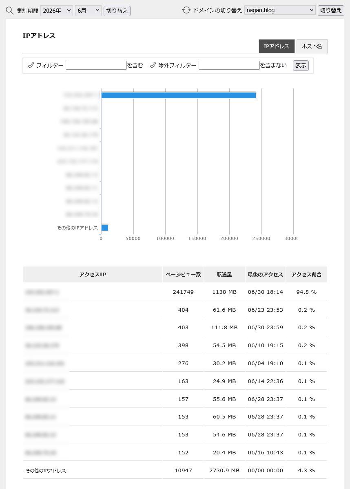Click the magnifier icon beside 集計期間
This screenshot has width=350, height=489.
10,10
